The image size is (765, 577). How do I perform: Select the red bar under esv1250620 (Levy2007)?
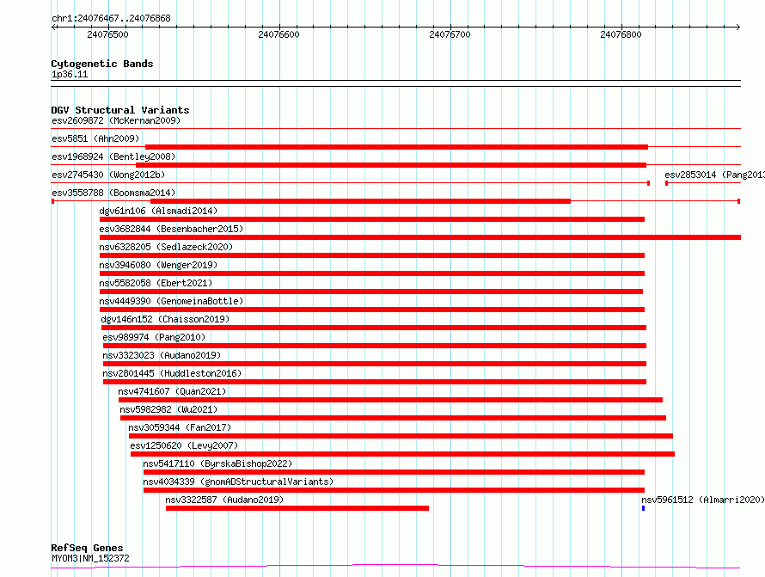[x=402, y=454]
